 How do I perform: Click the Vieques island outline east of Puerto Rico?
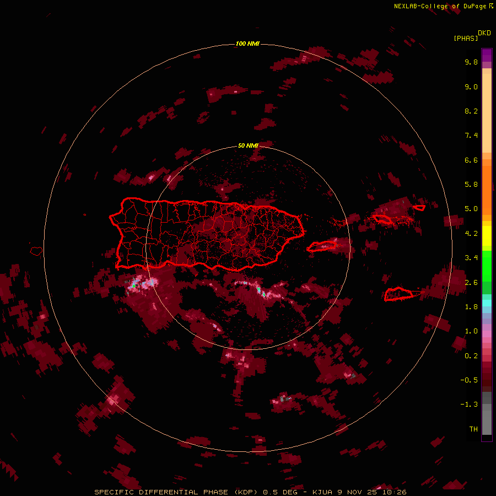coord(321,246)
